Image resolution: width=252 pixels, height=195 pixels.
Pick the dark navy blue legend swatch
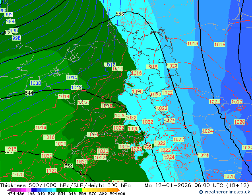(34, 190)
